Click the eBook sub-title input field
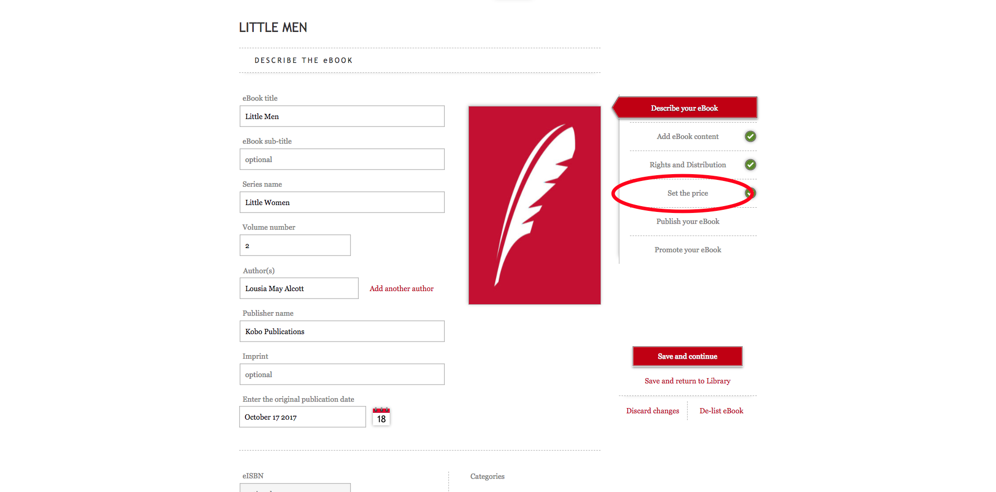Screen dimensions: 996x492 [x=342, y=159]
